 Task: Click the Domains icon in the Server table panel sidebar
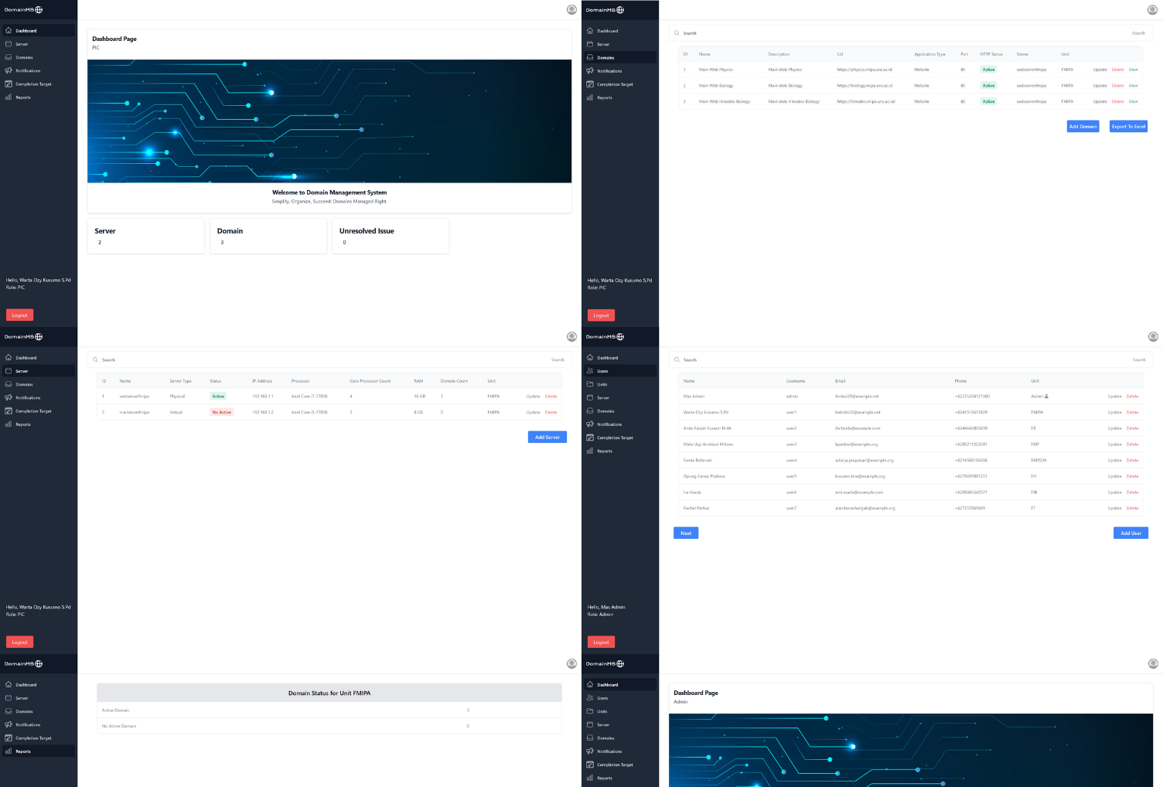pos(9,384)
